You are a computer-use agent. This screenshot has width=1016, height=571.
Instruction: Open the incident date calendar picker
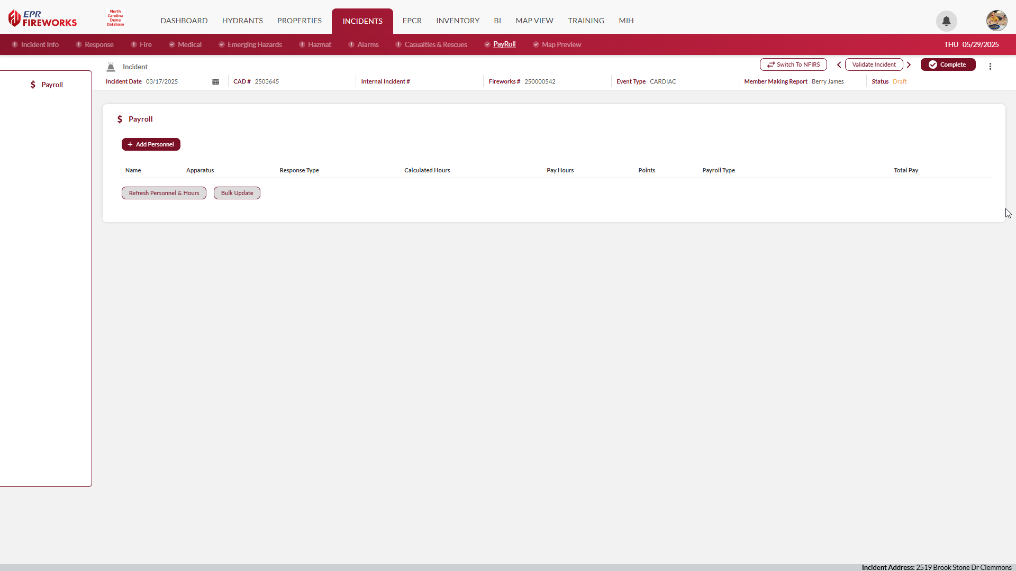click(215, 81)
